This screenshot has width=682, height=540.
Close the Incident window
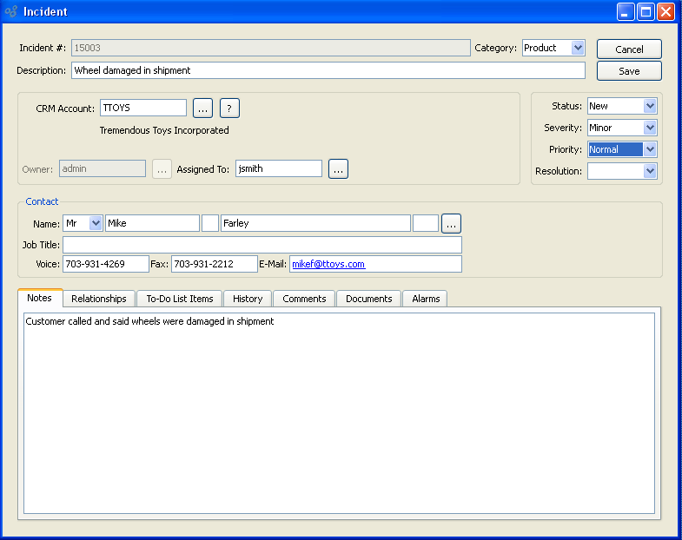pos(665,12)
